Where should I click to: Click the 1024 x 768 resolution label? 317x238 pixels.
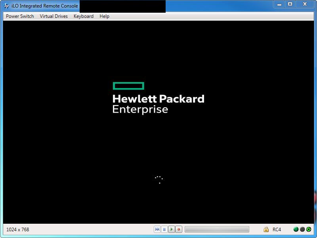pyautogui.click(x=17, y=230)
